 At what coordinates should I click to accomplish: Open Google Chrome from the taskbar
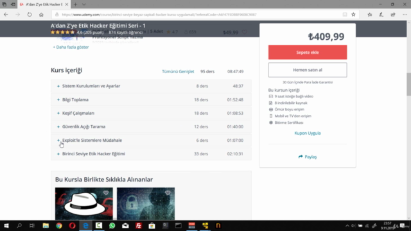(59, 225)
